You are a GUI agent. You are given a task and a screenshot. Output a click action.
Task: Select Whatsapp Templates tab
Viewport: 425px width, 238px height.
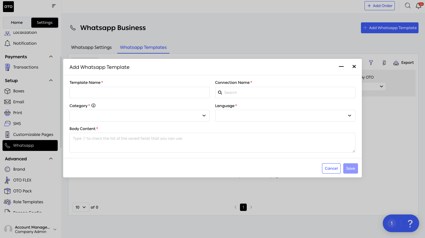point(143,47)
